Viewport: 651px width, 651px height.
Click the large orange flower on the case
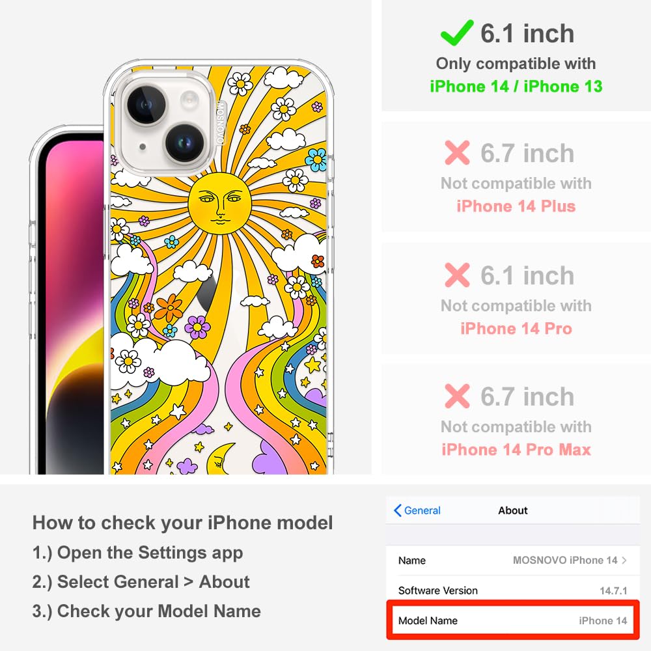[x=169, y=308]
